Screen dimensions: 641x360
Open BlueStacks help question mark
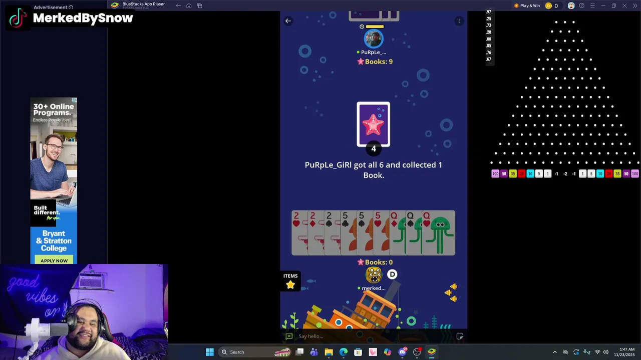(581, 5)
